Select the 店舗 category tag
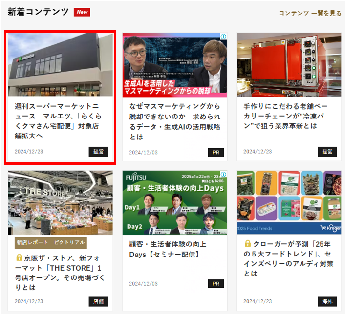Viewport: 345px width, 315px height. [x=98, y=301]
